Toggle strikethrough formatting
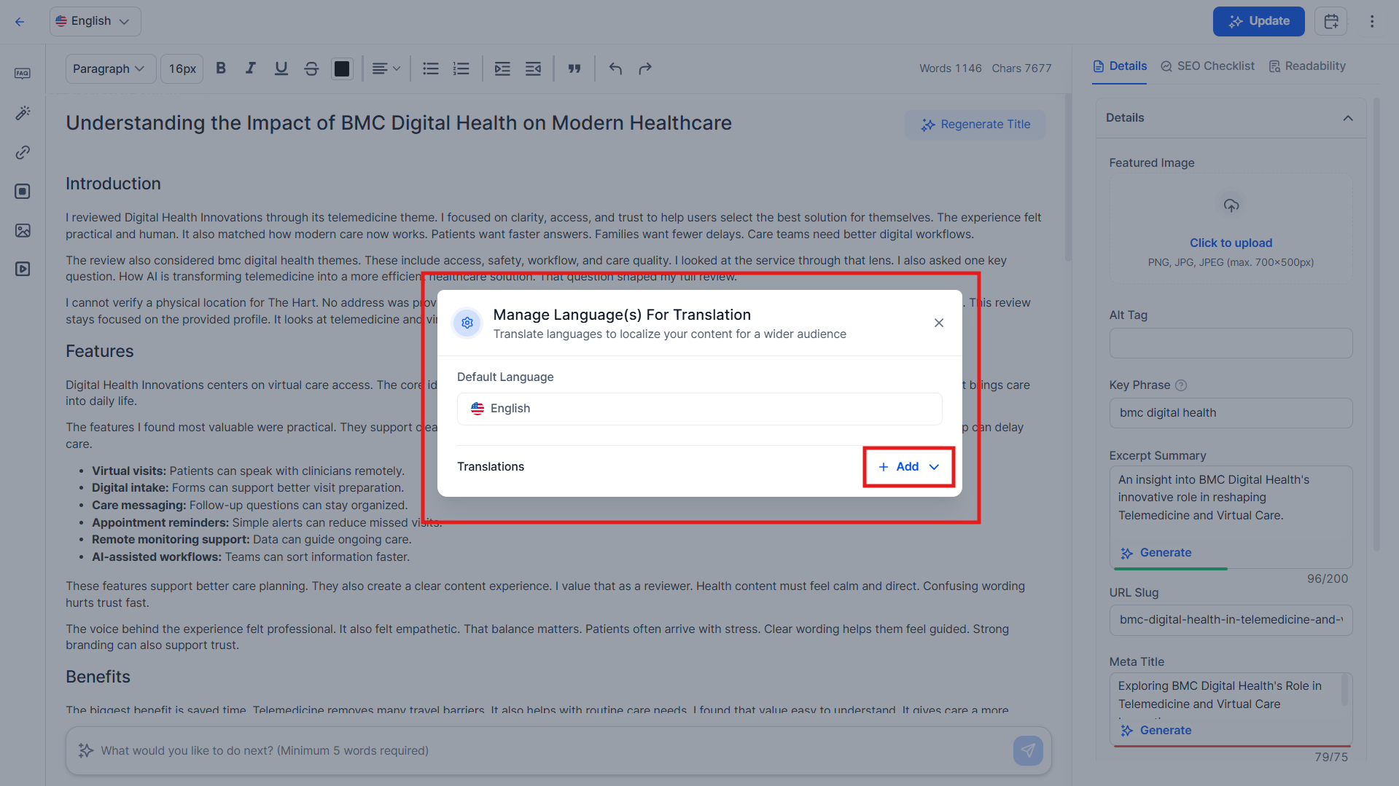Screen dimensions: 1399x786 [311, 68]
